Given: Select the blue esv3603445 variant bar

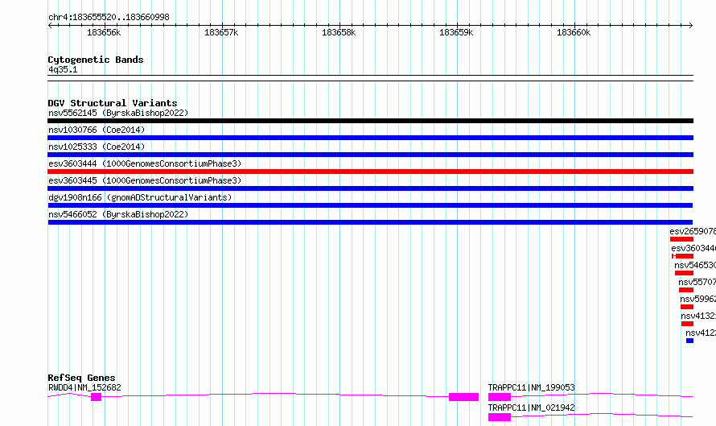Looking at the screenshot, I should [370, 188].
